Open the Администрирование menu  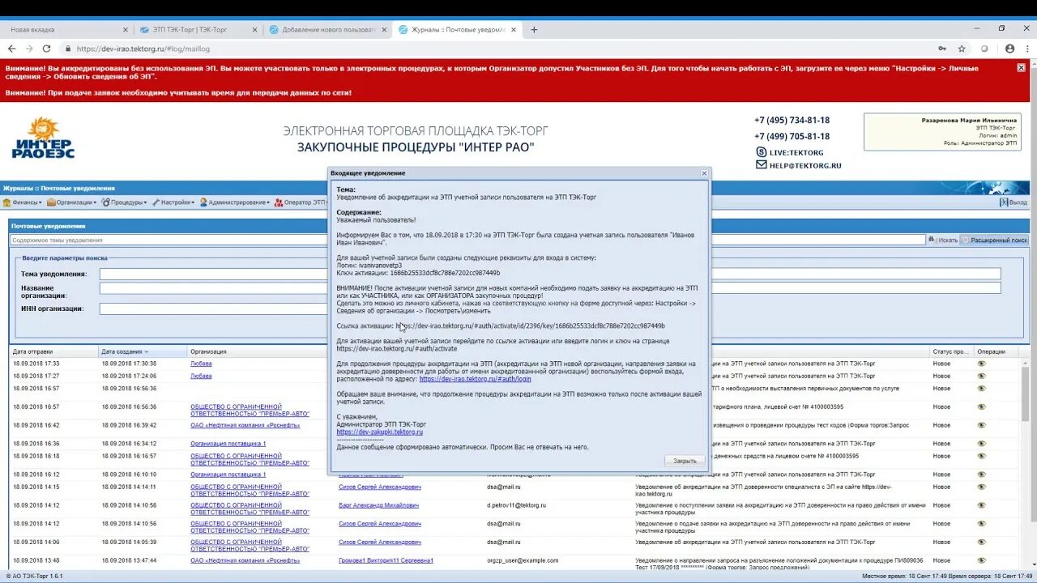[235, 202]
